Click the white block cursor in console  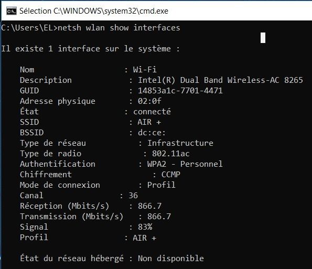[x=263, y=38]
